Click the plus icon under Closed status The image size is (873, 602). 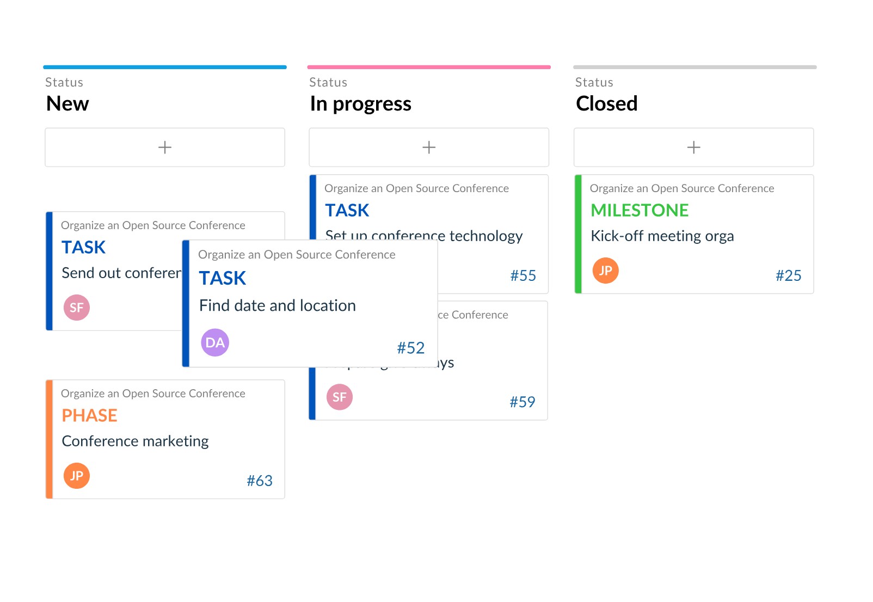693,148
